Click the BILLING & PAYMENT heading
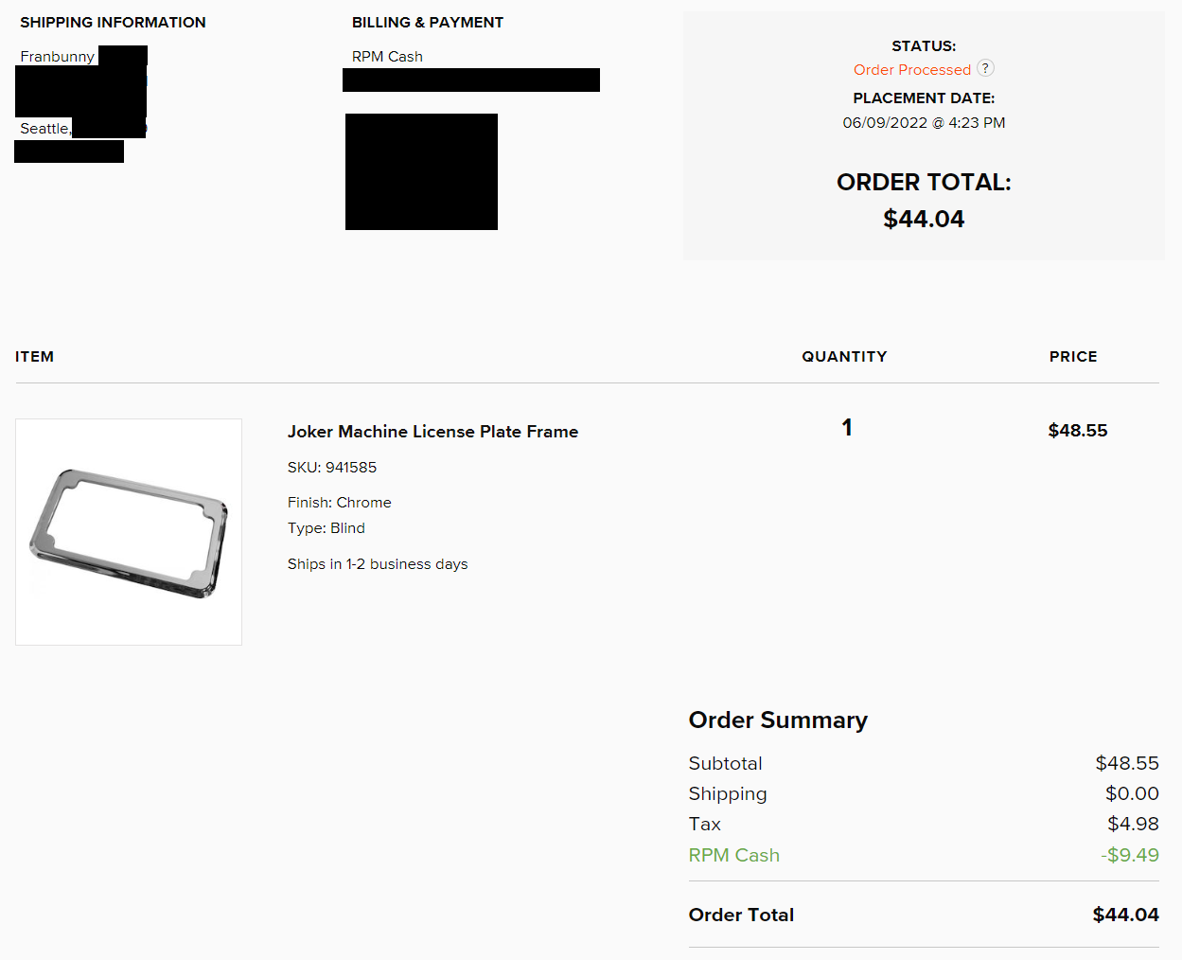1182x960 pixels. [x=427, y=23]
